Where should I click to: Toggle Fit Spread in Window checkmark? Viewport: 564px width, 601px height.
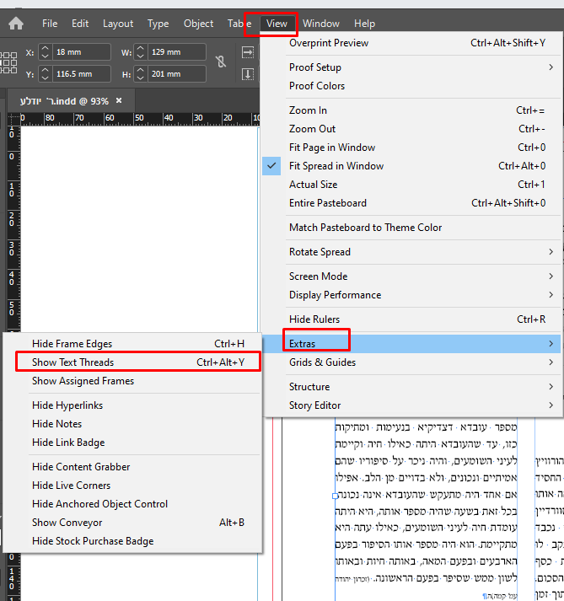pos(272,166)
